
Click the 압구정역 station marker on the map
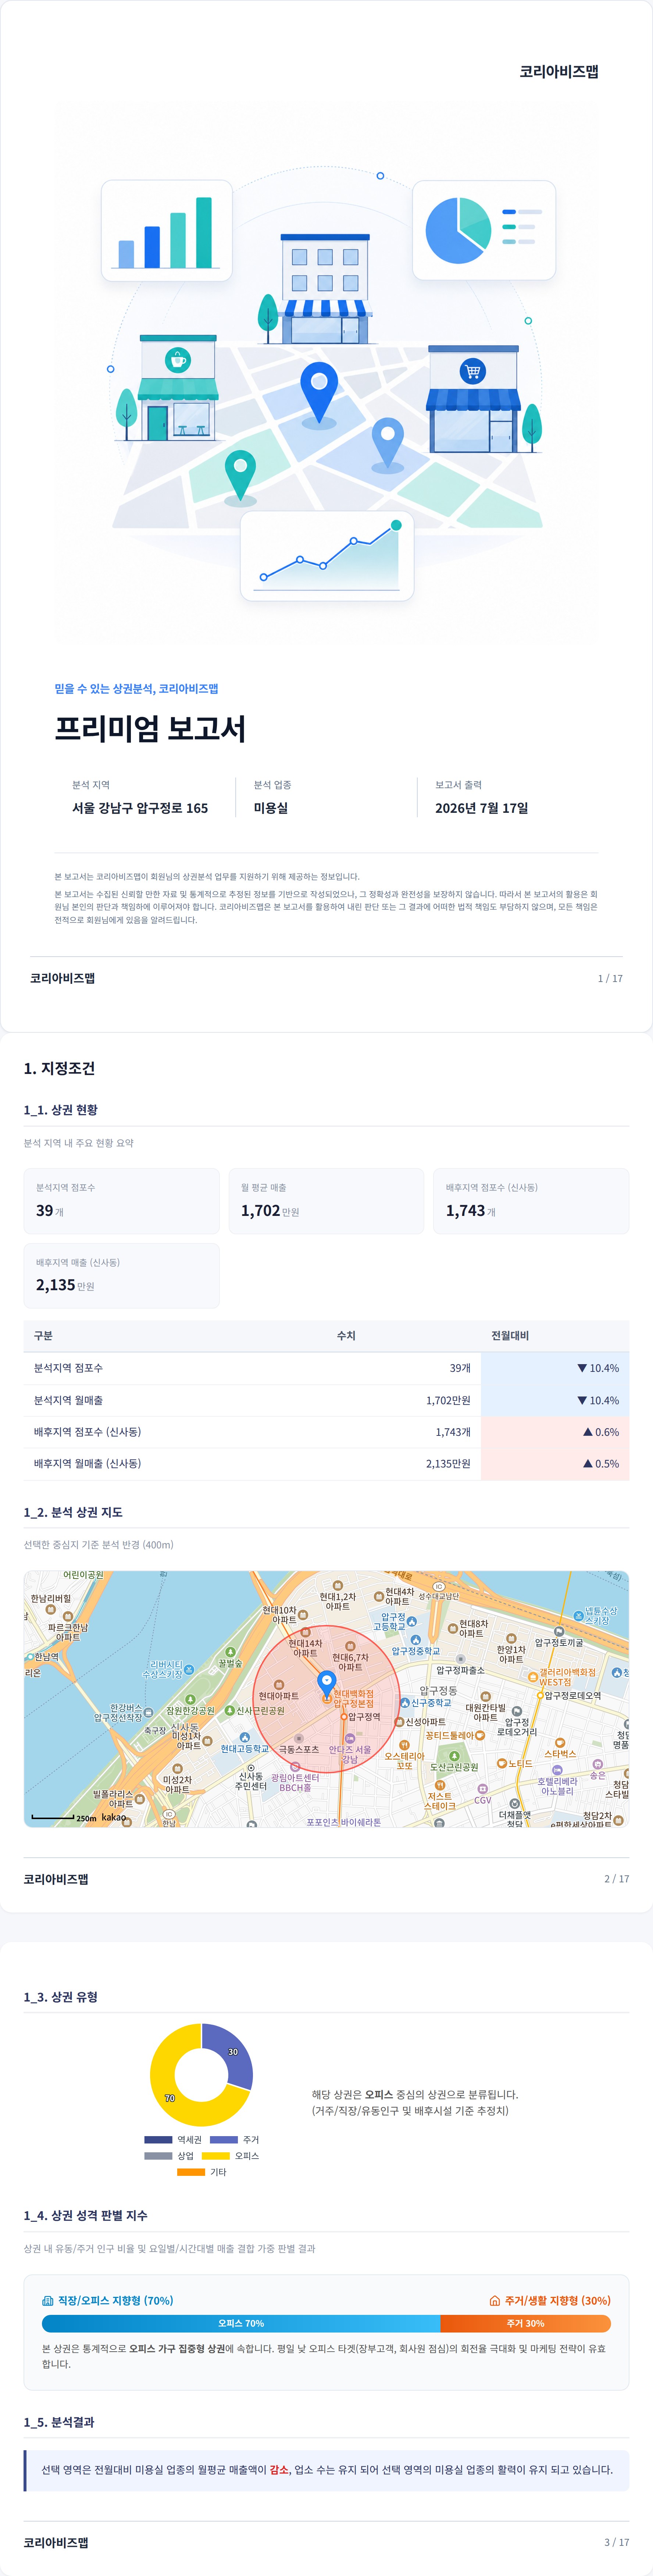pyautogui.click(x=344, y=1716)
